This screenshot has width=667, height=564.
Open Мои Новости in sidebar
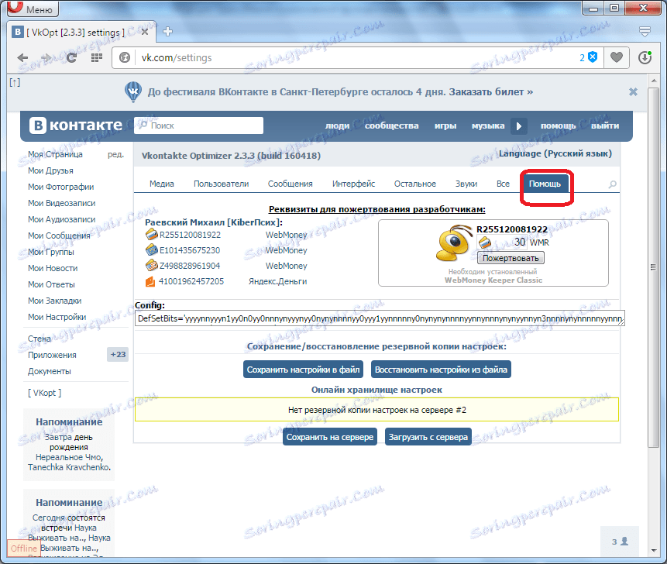click(53, 268)
